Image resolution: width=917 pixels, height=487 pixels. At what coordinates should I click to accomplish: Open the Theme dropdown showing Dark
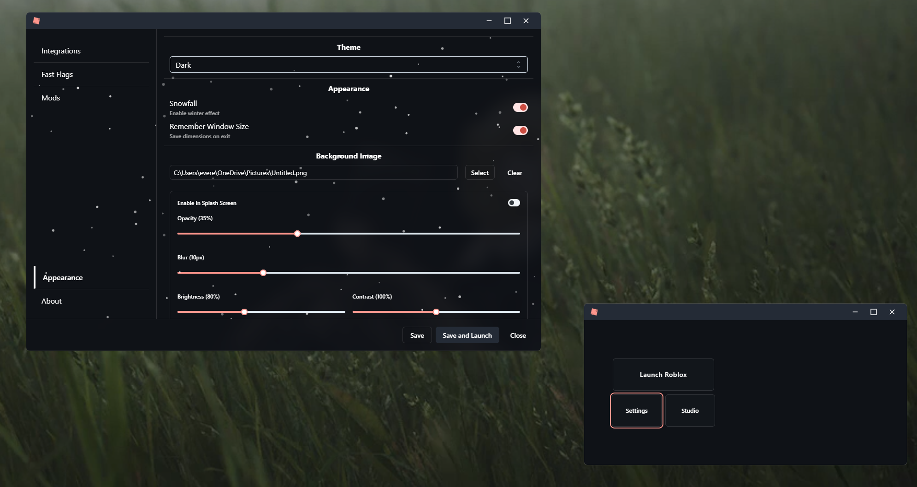[349, 65]
